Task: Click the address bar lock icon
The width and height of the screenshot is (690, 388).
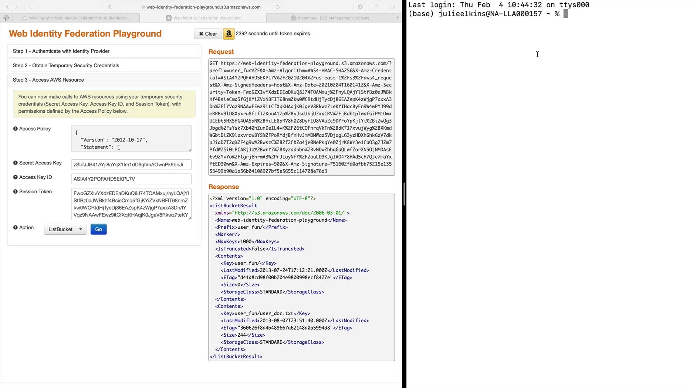Action: pyautogui.click(x=143, y=7)
